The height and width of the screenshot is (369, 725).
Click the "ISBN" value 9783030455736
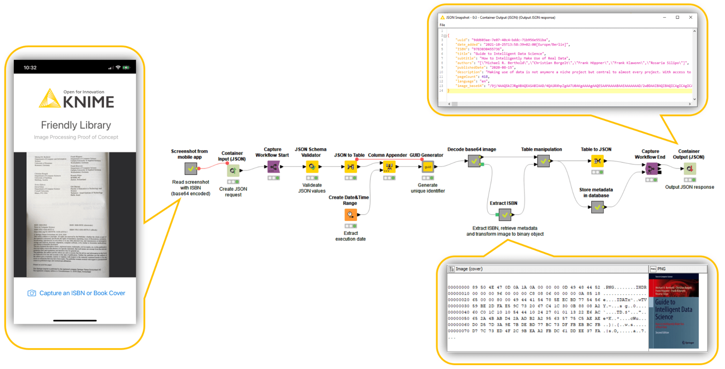pyautogui.click(x=486, y=49)
